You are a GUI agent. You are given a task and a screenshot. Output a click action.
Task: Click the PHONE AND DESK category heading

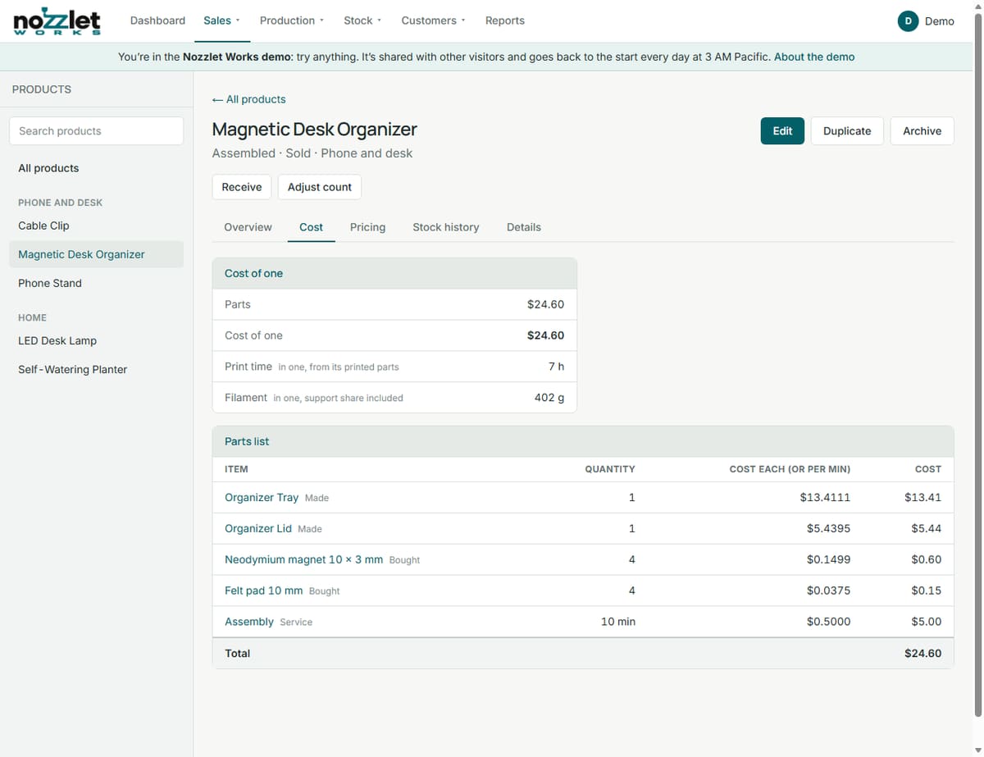click(x=61, y=203)
